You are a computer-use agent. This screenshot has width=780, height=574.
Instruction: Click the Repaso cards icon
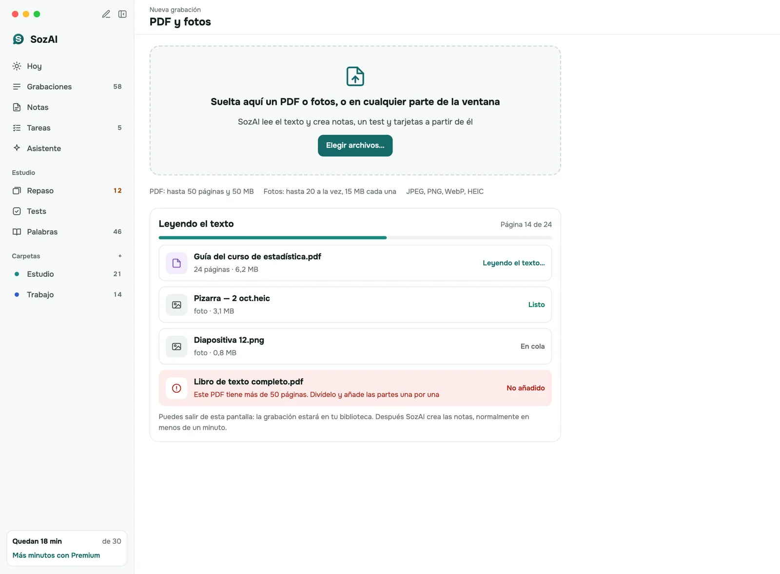(17, 191)
